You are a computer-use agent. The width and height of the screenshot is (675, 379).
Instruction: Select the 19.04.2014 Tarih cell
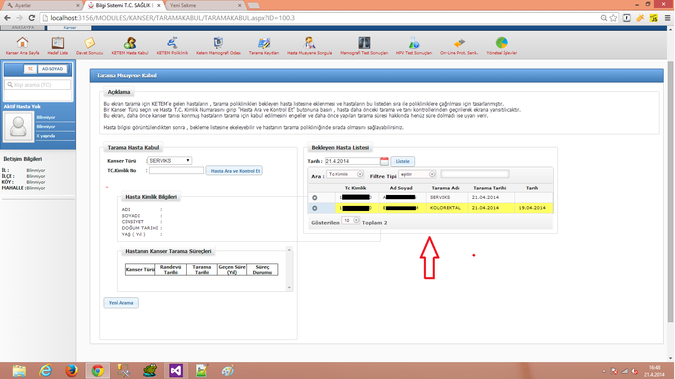click(533, 208)
